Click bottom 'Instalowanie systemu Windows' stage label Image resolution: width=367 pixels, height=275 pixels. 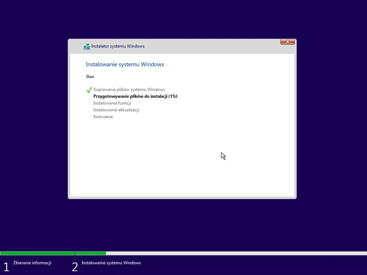pyautogui.click(x=111, y=263)
